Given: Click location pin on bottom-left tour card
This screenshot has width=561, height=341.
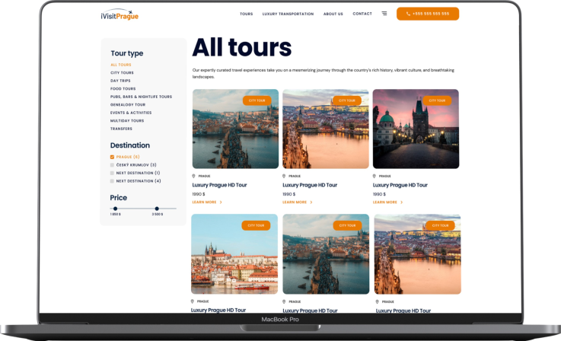Looking at the screenshot, I should (x=193, y=301).
